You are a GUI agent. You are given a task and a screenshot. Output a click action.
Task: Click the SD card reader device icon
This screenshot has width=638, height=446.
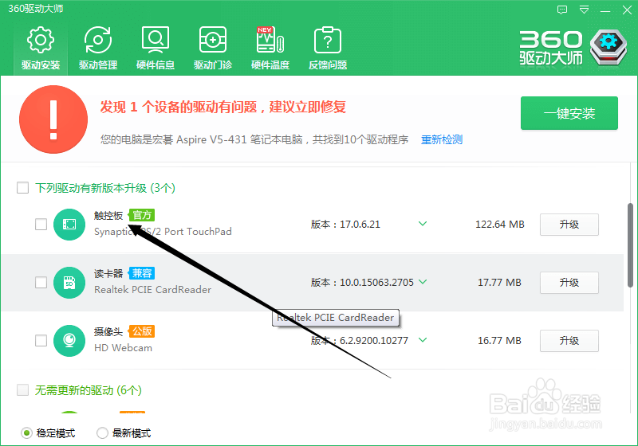coord(69,282)
